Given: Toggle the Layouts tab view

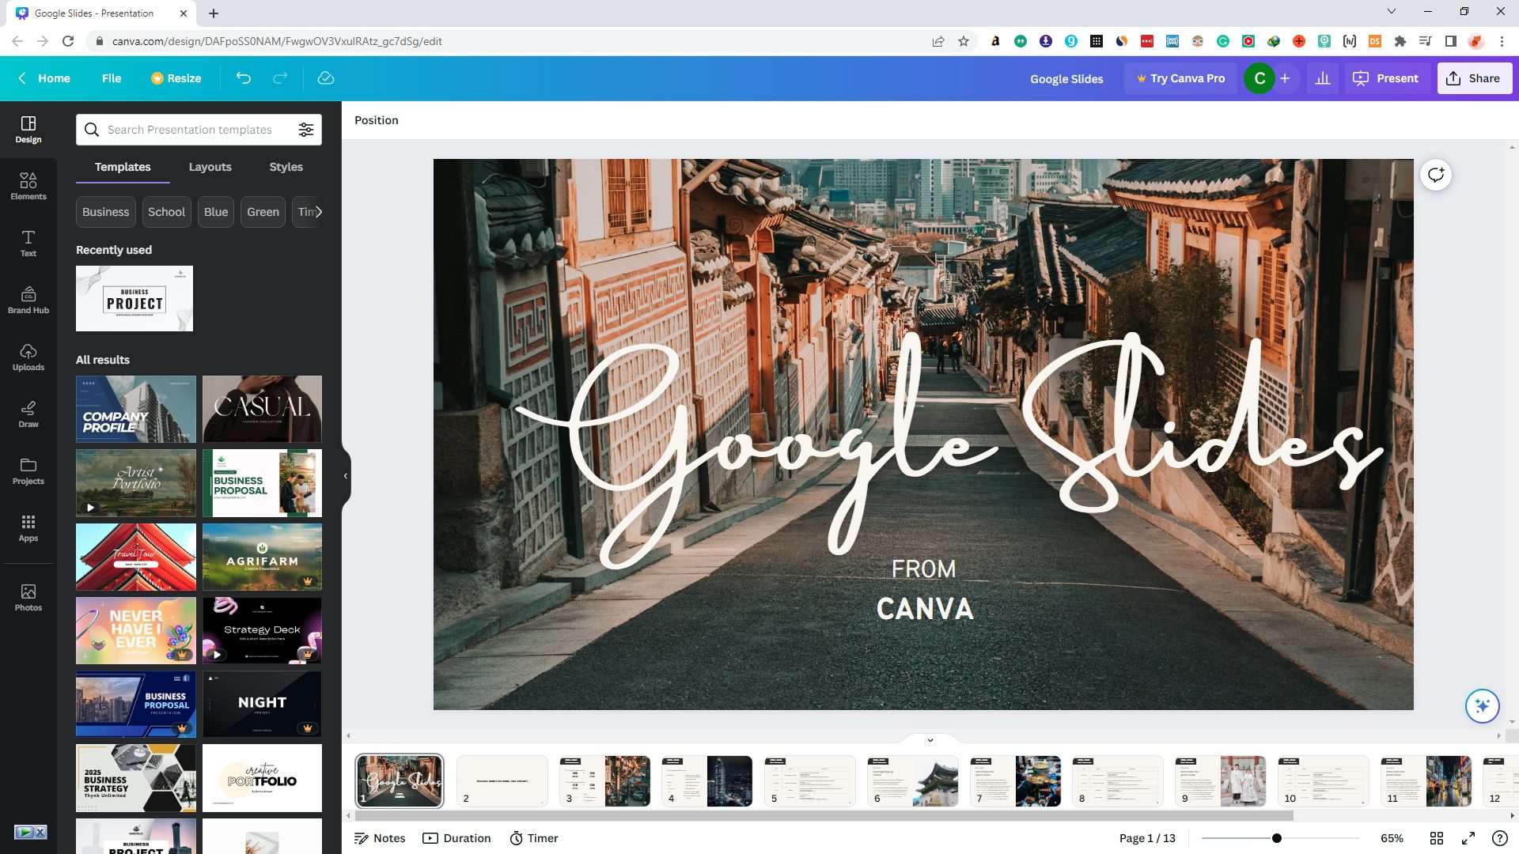Looking at the screenshot, I should 210,167.
